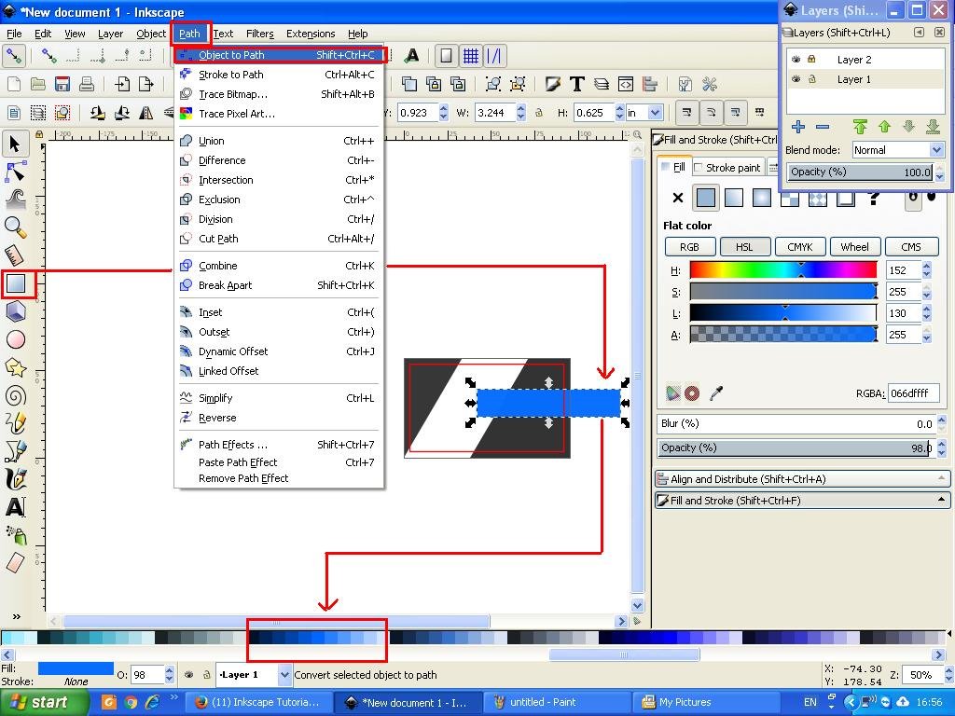Viewport: 955px width, 716px height.
Task: Increase the H hue value spinner
Action: [x=927, y=266]
